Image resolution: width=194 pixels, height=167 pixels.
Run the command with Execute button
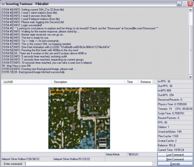pos(175,164)
